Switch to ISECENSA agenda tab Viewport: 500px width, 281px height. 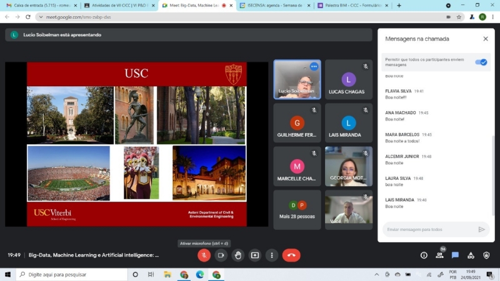coord(275,6)
